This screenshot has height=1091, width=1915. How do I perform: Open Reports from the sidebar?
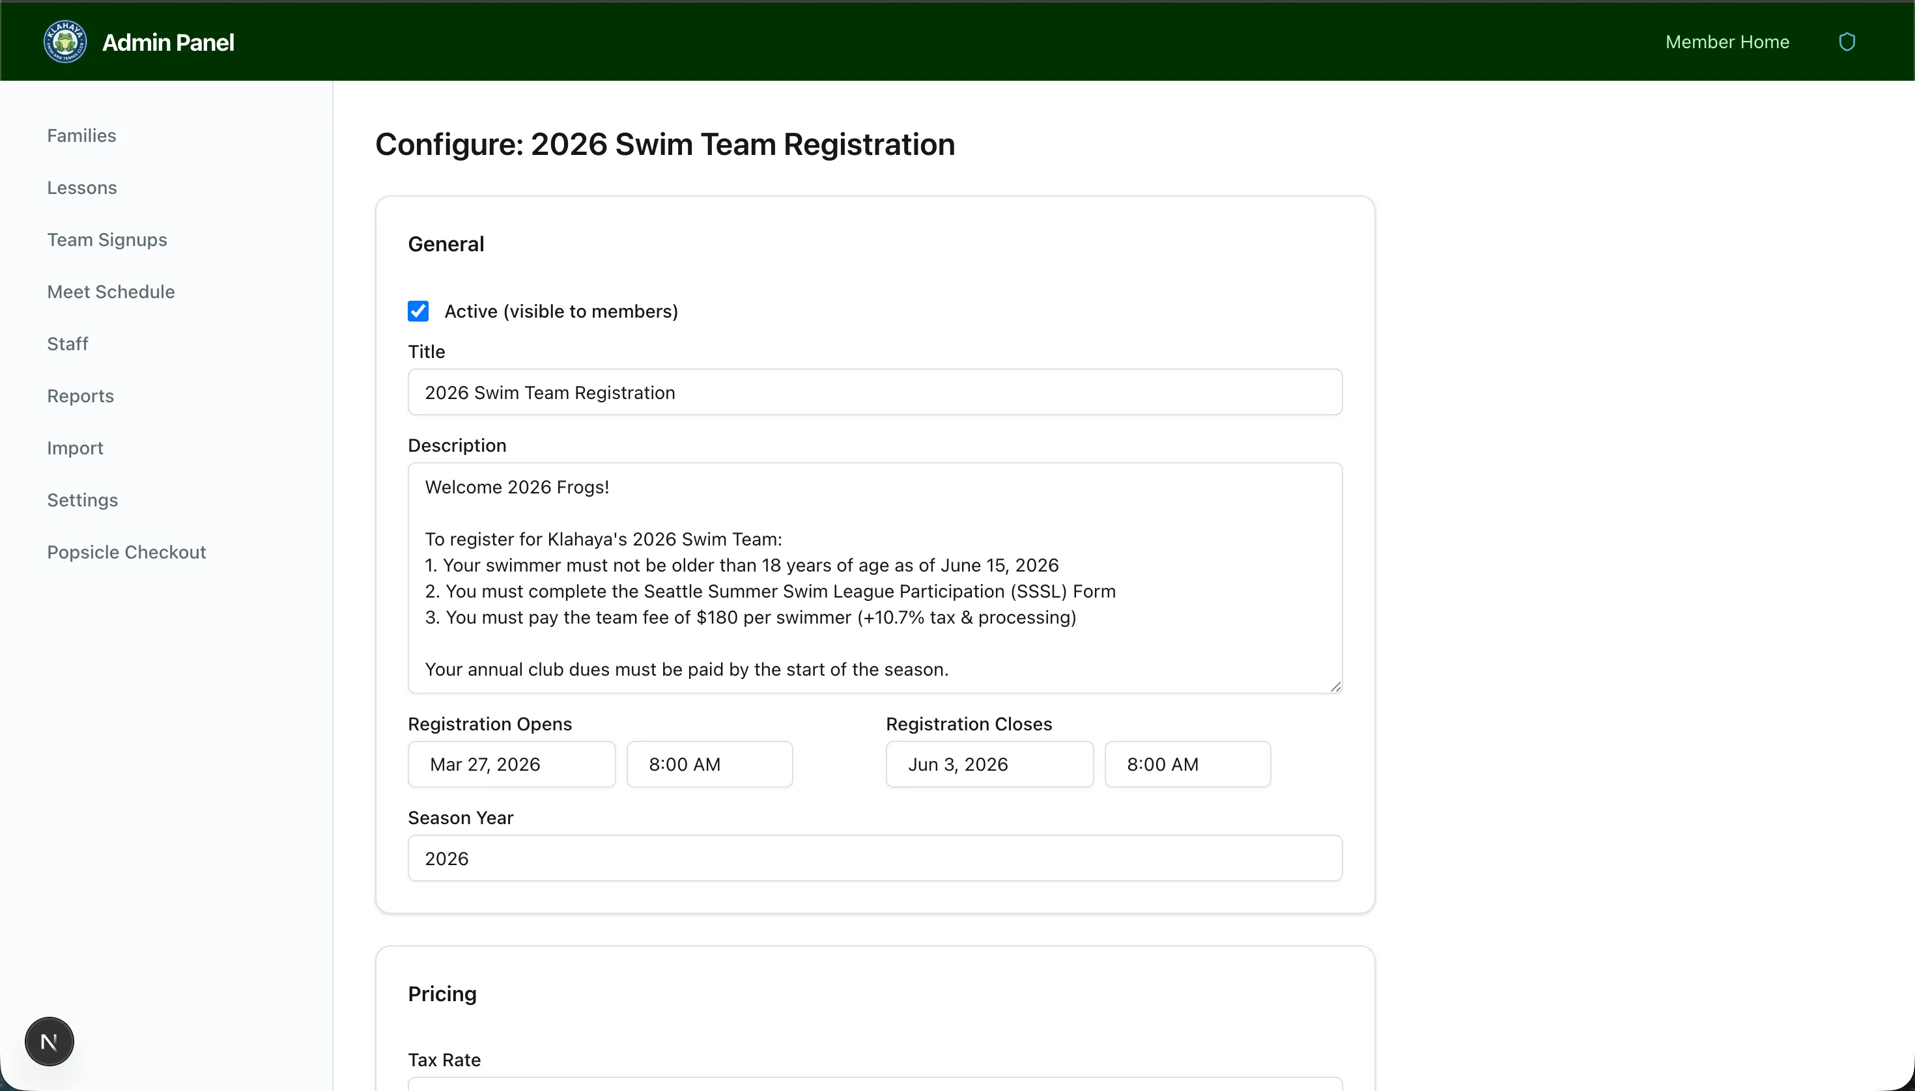pos(80,396)
